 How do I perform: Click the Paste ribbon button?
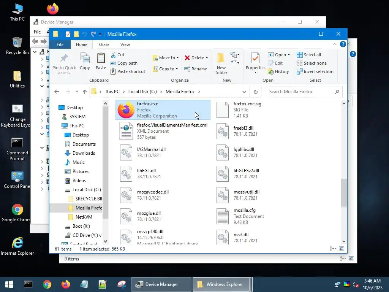click(x=101, y=61)
